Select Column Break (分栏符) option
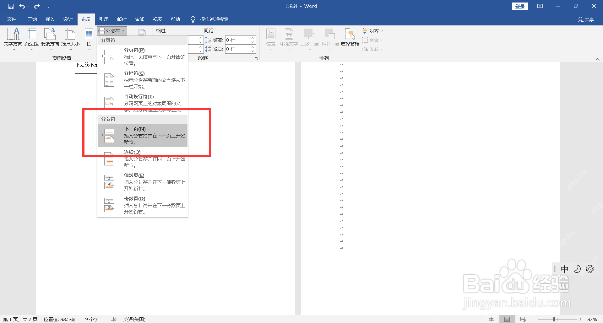This screenshot has height=323, width=603. (x=143, y=80)
